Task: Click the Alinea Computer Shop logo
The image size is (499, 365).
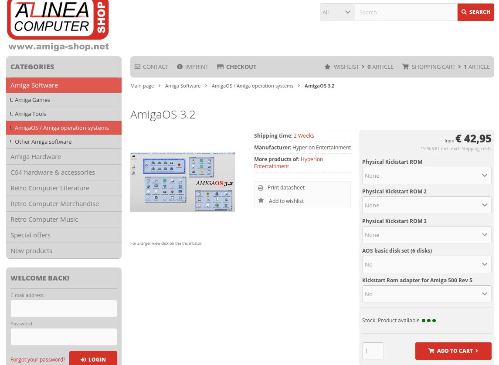Action: coord(58,25)
